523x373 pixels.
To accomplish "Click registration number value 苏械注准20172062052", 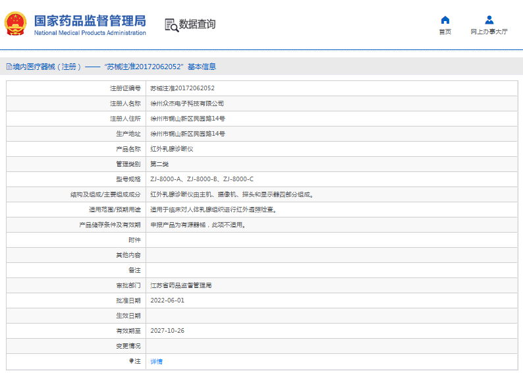I will click(182, 88).
